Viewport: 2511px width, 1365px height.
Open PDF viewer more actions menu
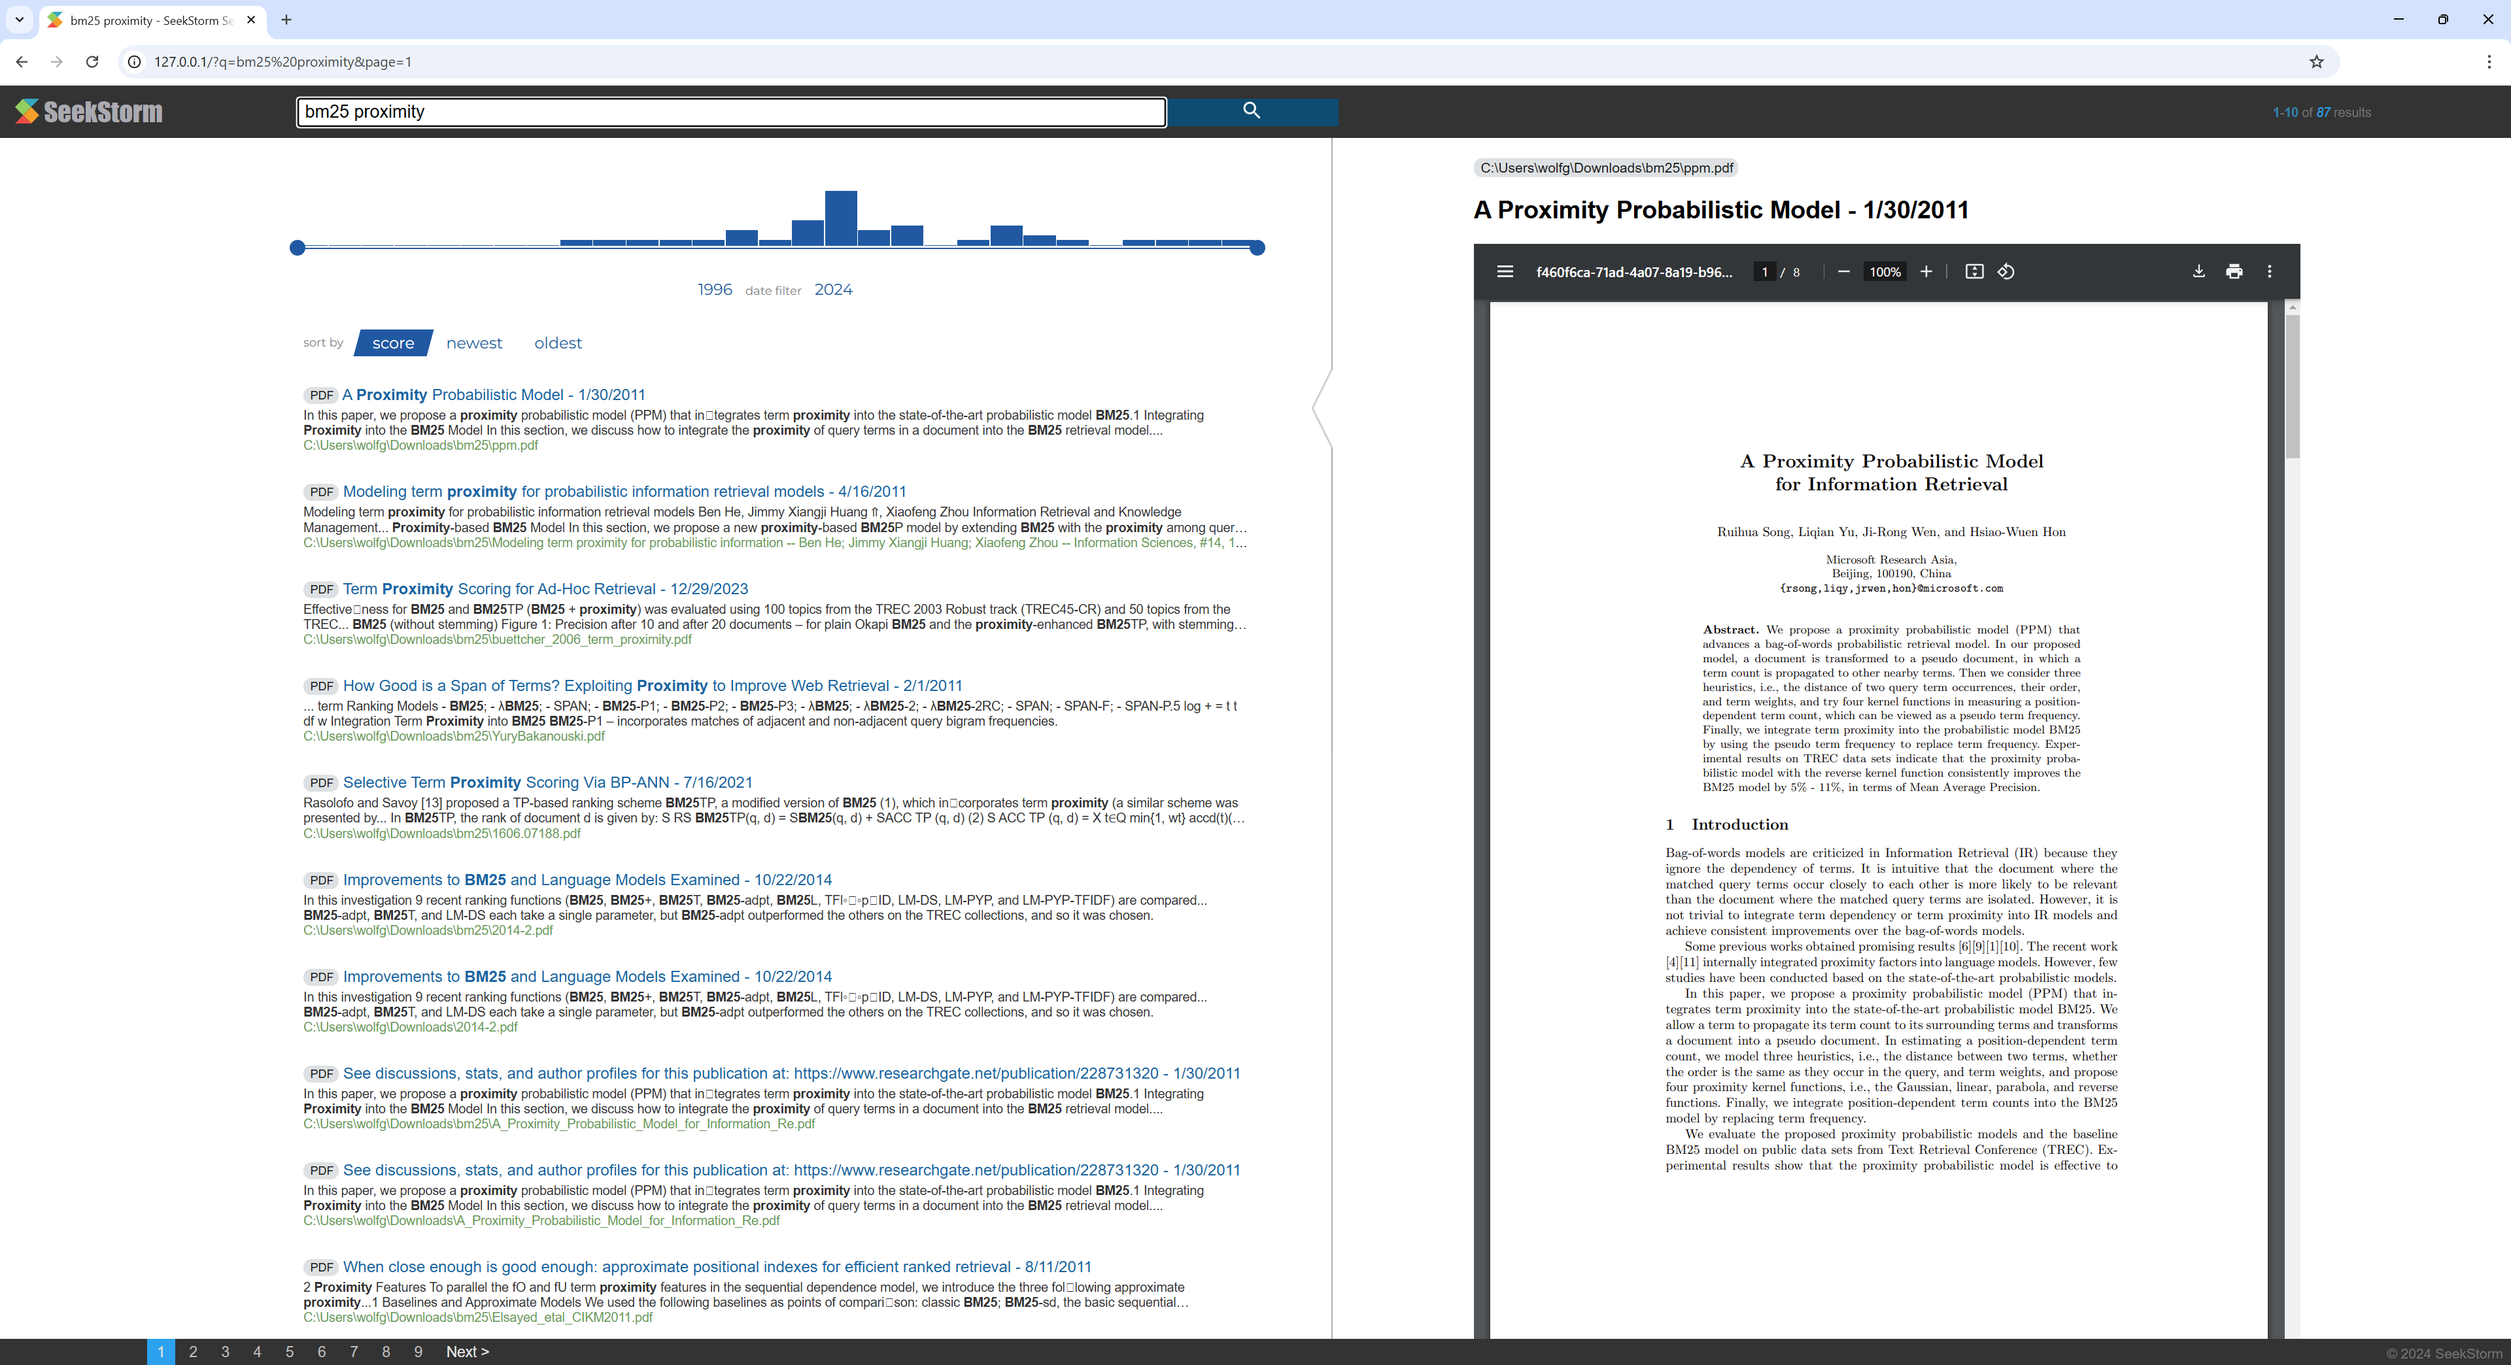coord(2269,272)
